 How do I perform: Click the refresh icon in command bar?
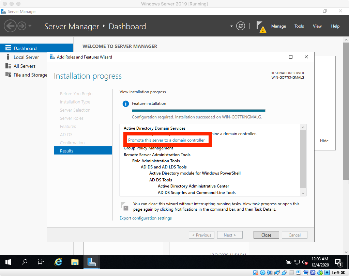tap(240, 26)
